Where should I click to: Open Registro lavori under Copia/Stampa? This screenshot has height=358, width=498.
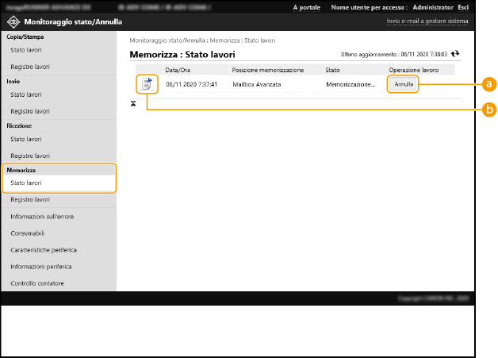[29, 67]
